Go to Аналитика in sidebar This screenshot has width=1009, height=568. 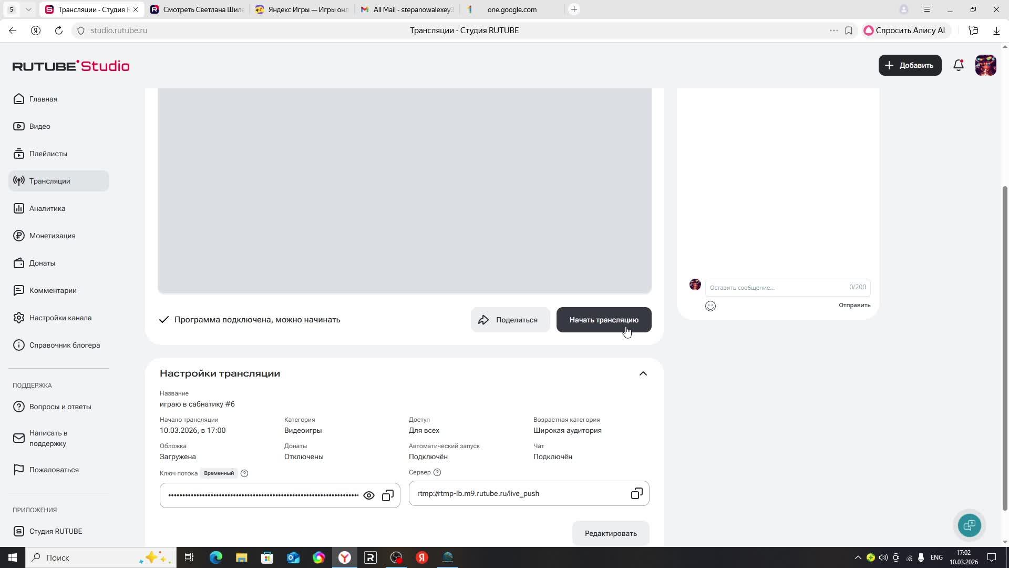point(47,208)
